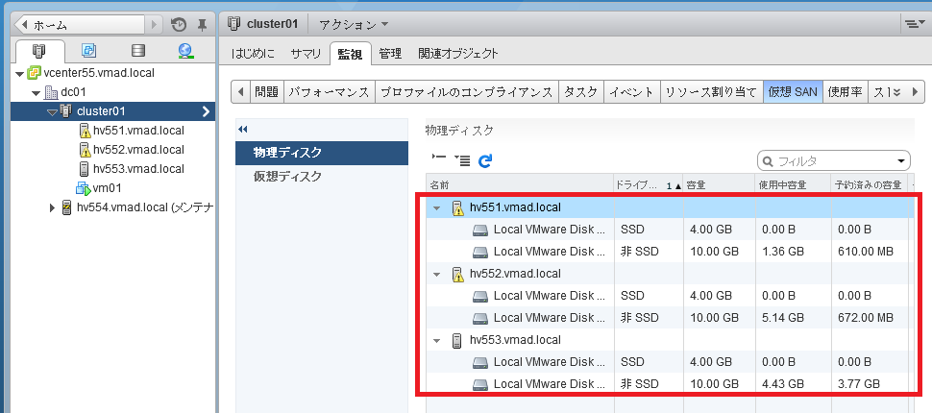Collapse the hv553.vmad.local disk group row
This screenshot has height=413, width=932.
point(437,341)
